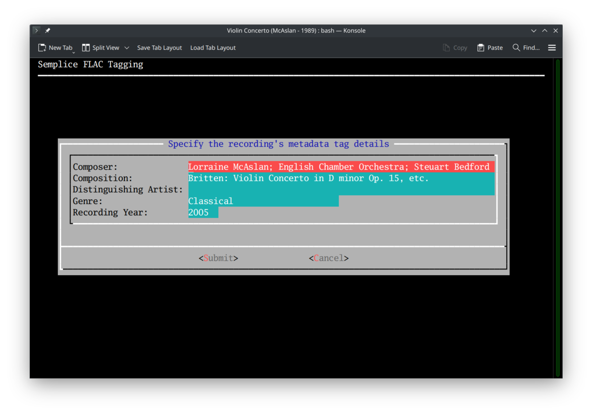Expand the window shade chevron in titlebar
The width and height of the screenshot is (593, 414).
coord(534,31)
